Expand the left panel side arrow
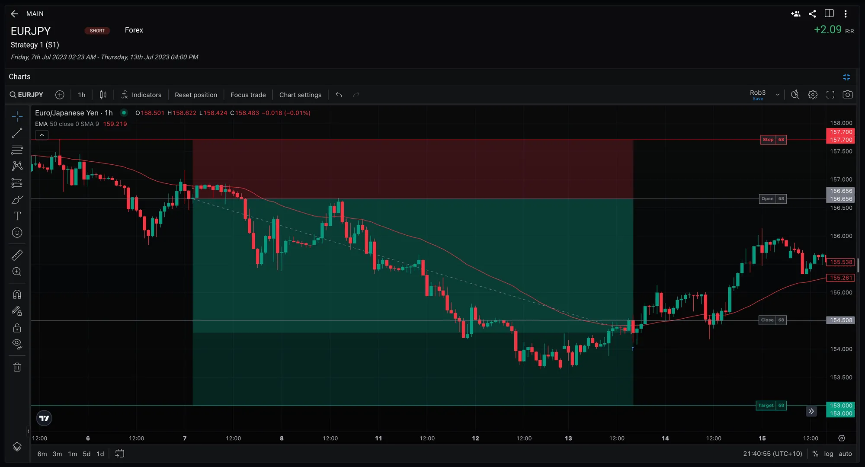The width and height of the screenshot is (865, 467). [x=29, y=431]
